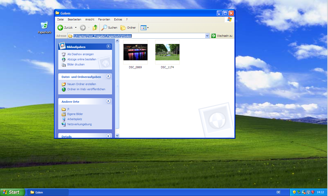
Task: Open the ? help menu
Action: 127,19
